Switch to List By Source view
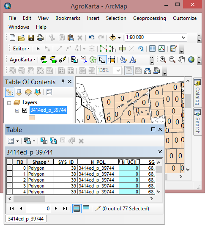This screenshot has height=226, width=205. (x=19, y=92)
